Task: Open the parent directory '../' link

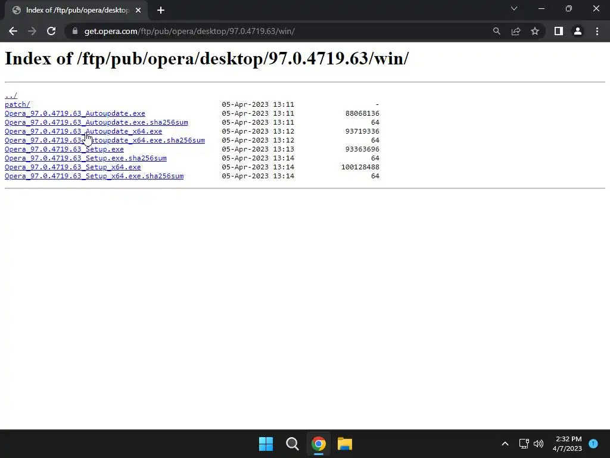Action: click(11, 95)
